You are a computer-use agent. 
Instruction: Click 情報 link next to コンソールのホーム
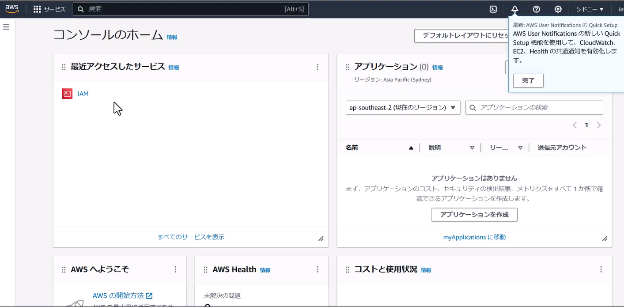point(172,38)
